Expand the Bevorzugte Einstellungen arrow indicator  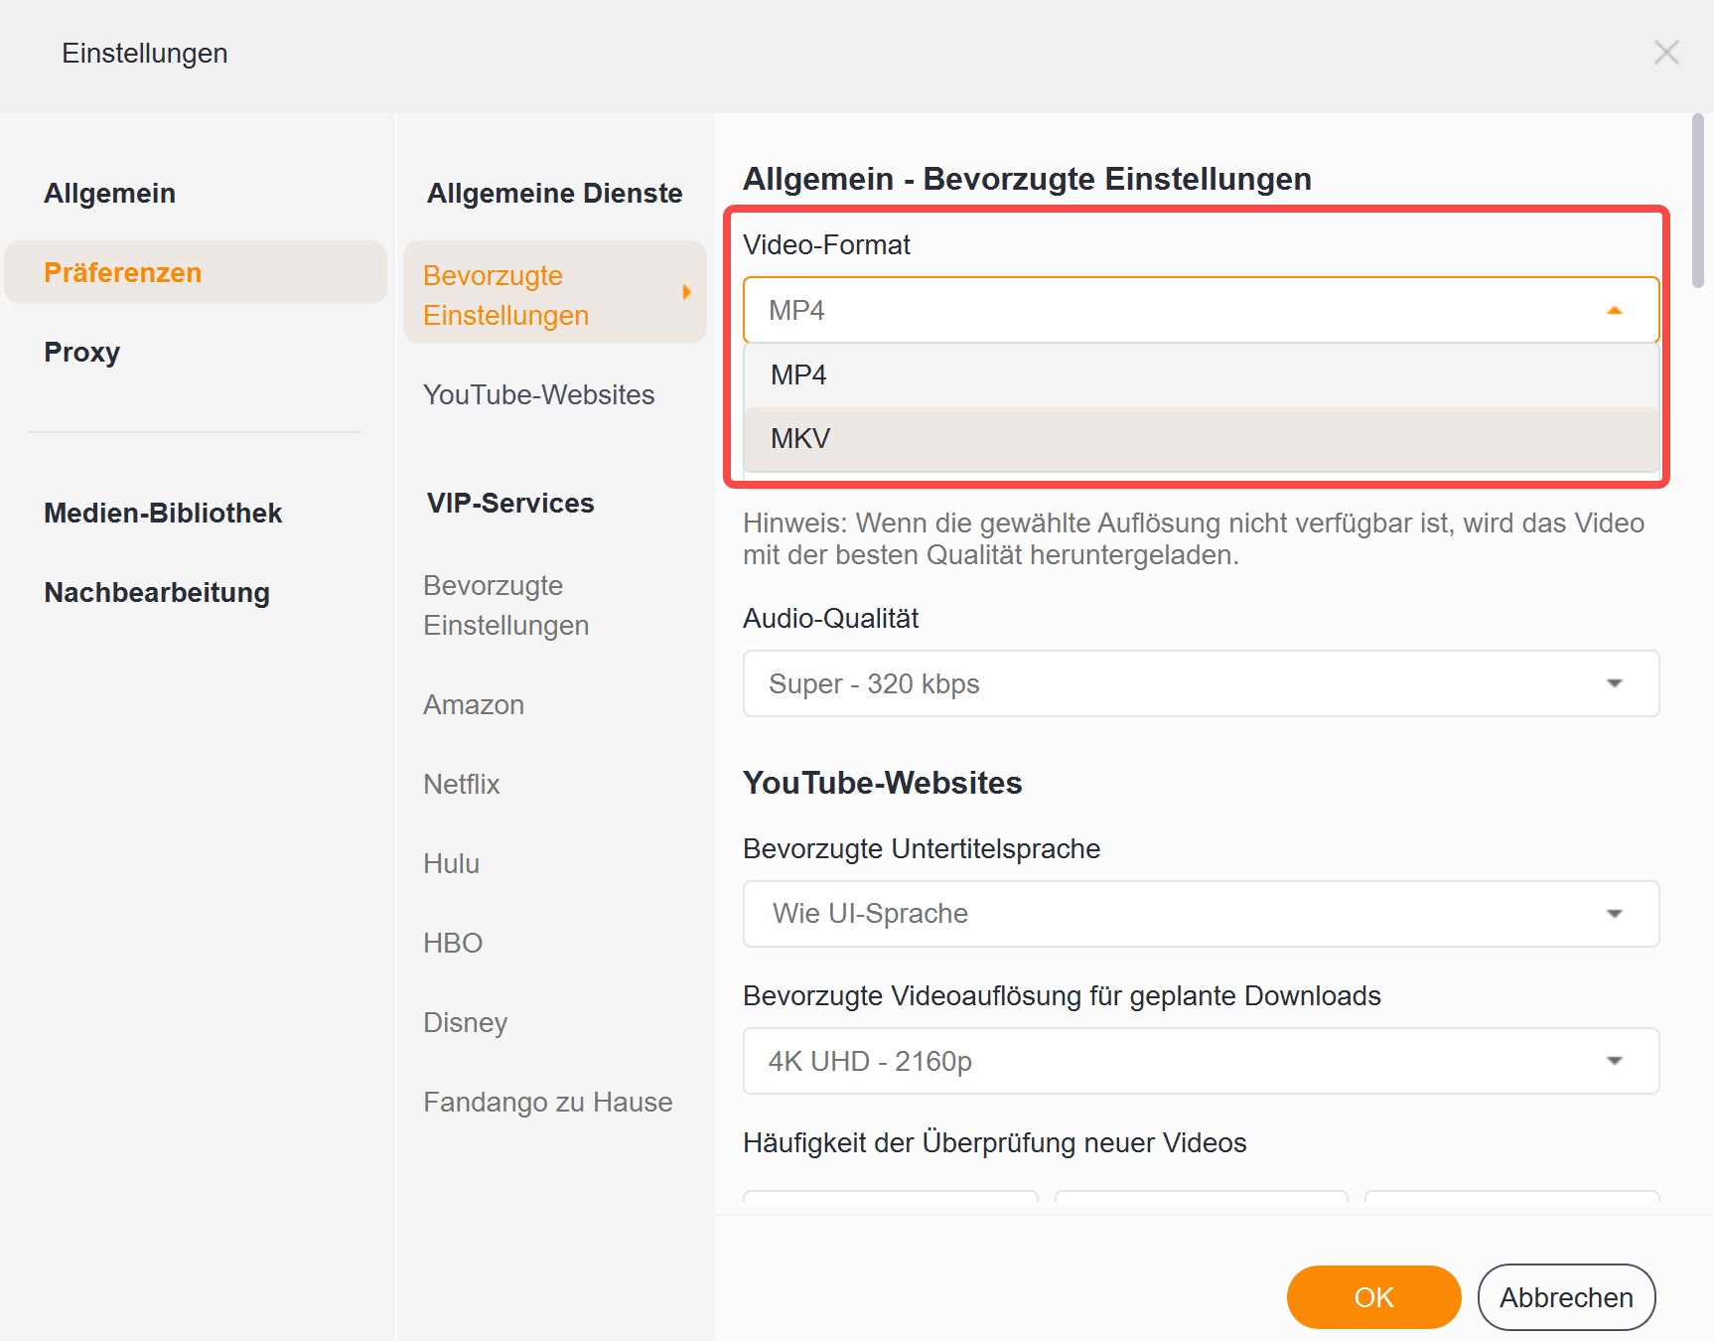(686, 293)
